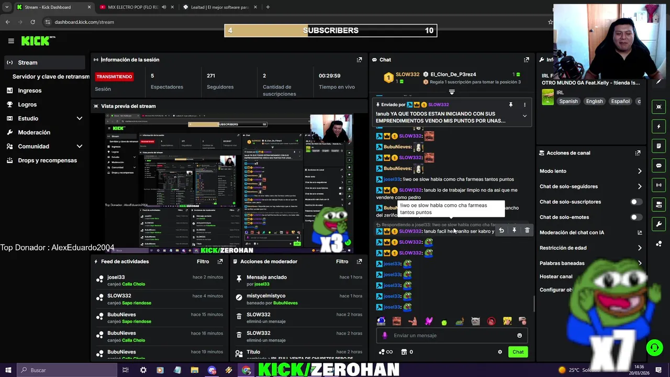The width and height of the screenshot is (670, 377).
Task: Open the shop icon showing 0
Action: point(407,352)
